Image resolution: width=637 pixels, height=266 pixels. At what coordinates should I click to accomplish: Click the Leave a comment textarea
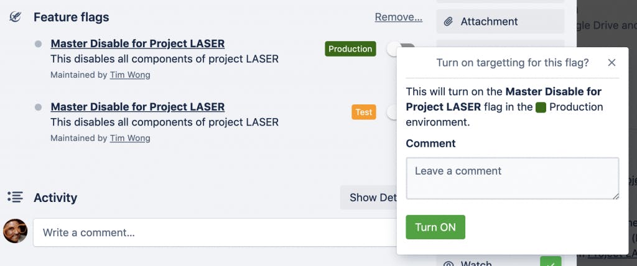coord(513,178)
